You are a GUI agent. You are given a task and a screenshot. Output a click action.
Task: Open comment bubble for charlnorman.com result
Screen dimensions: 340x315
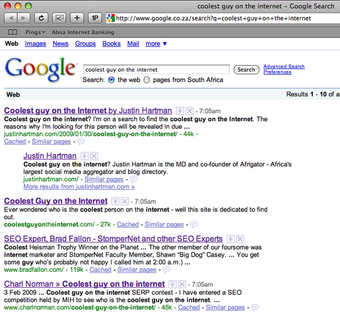[x=255, y=308]
